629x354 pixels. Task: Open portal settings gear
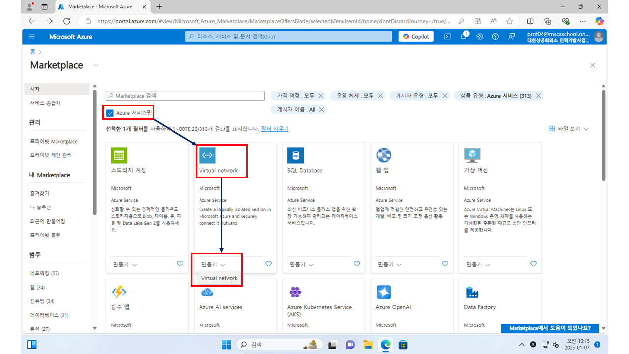tap(480, 37)
